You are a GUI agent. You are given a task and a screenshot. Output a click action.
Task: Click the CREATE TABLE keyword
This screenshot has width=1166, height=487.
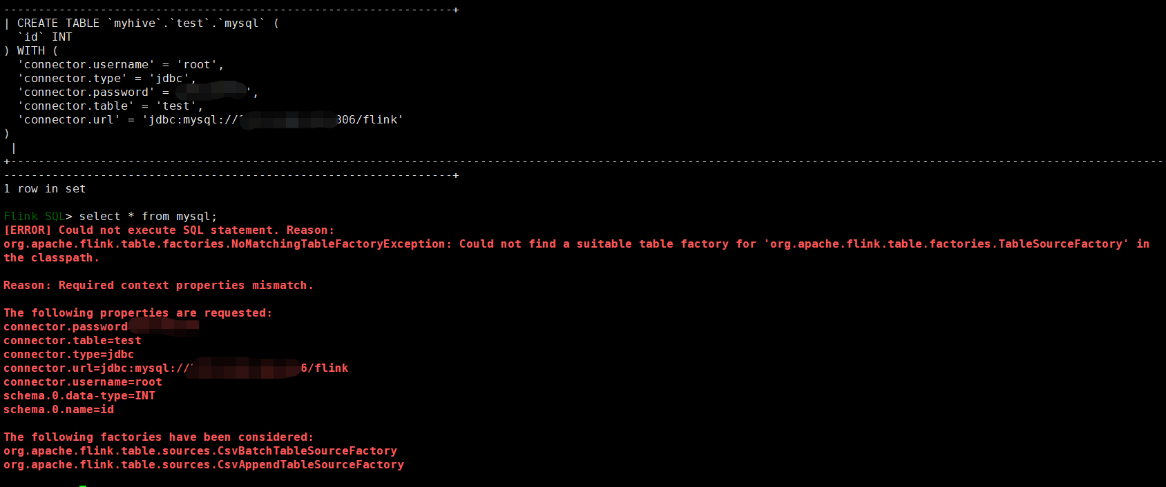[58, 23]
